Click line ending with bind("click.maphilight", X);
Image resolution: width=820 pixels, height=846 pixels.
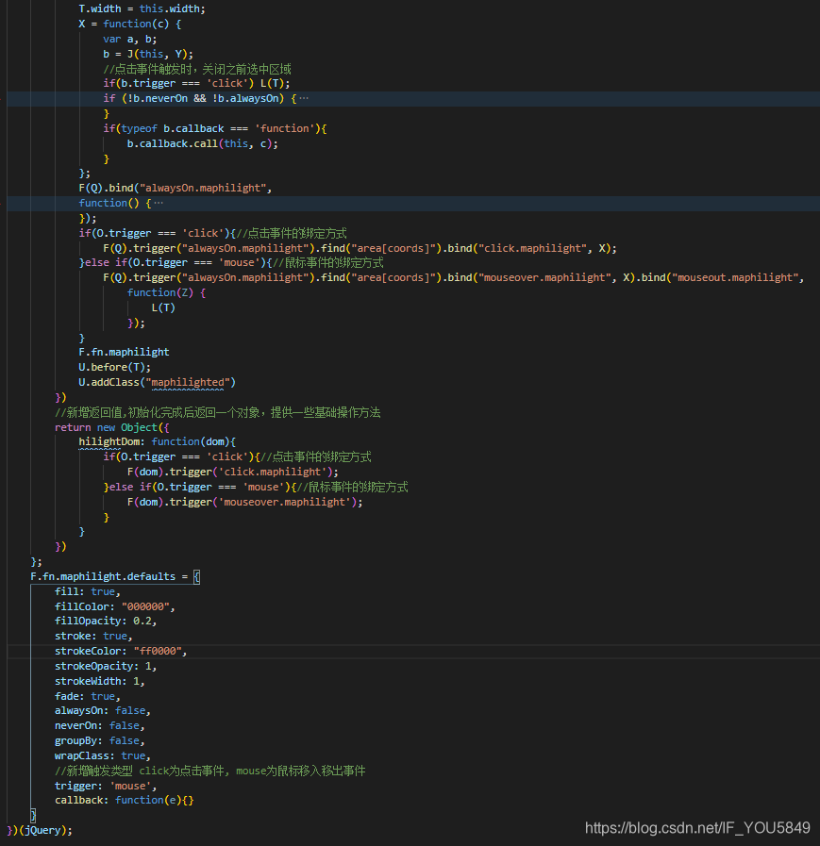click(360, 248)
